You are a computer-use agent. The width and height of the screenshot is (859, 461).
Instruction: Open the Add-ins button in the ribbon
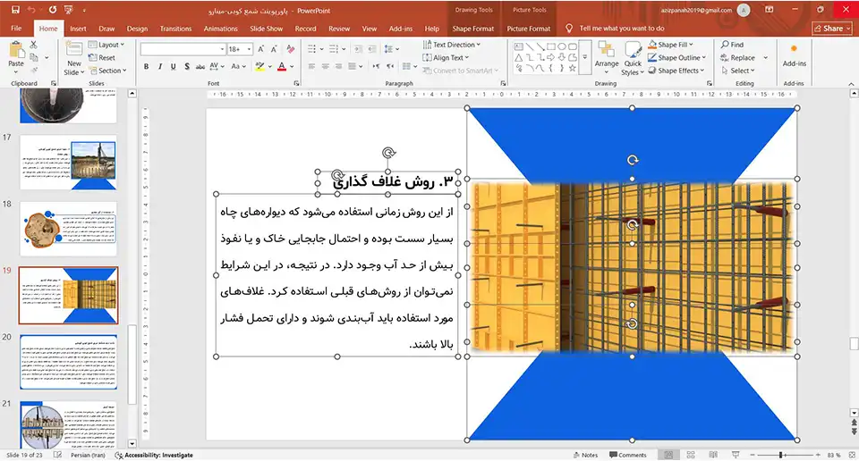794,55
